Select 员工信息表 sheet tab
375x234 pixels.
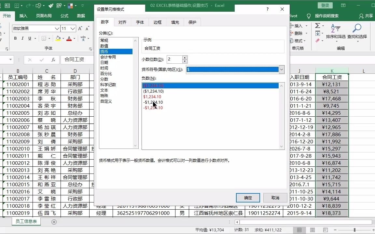26,221
